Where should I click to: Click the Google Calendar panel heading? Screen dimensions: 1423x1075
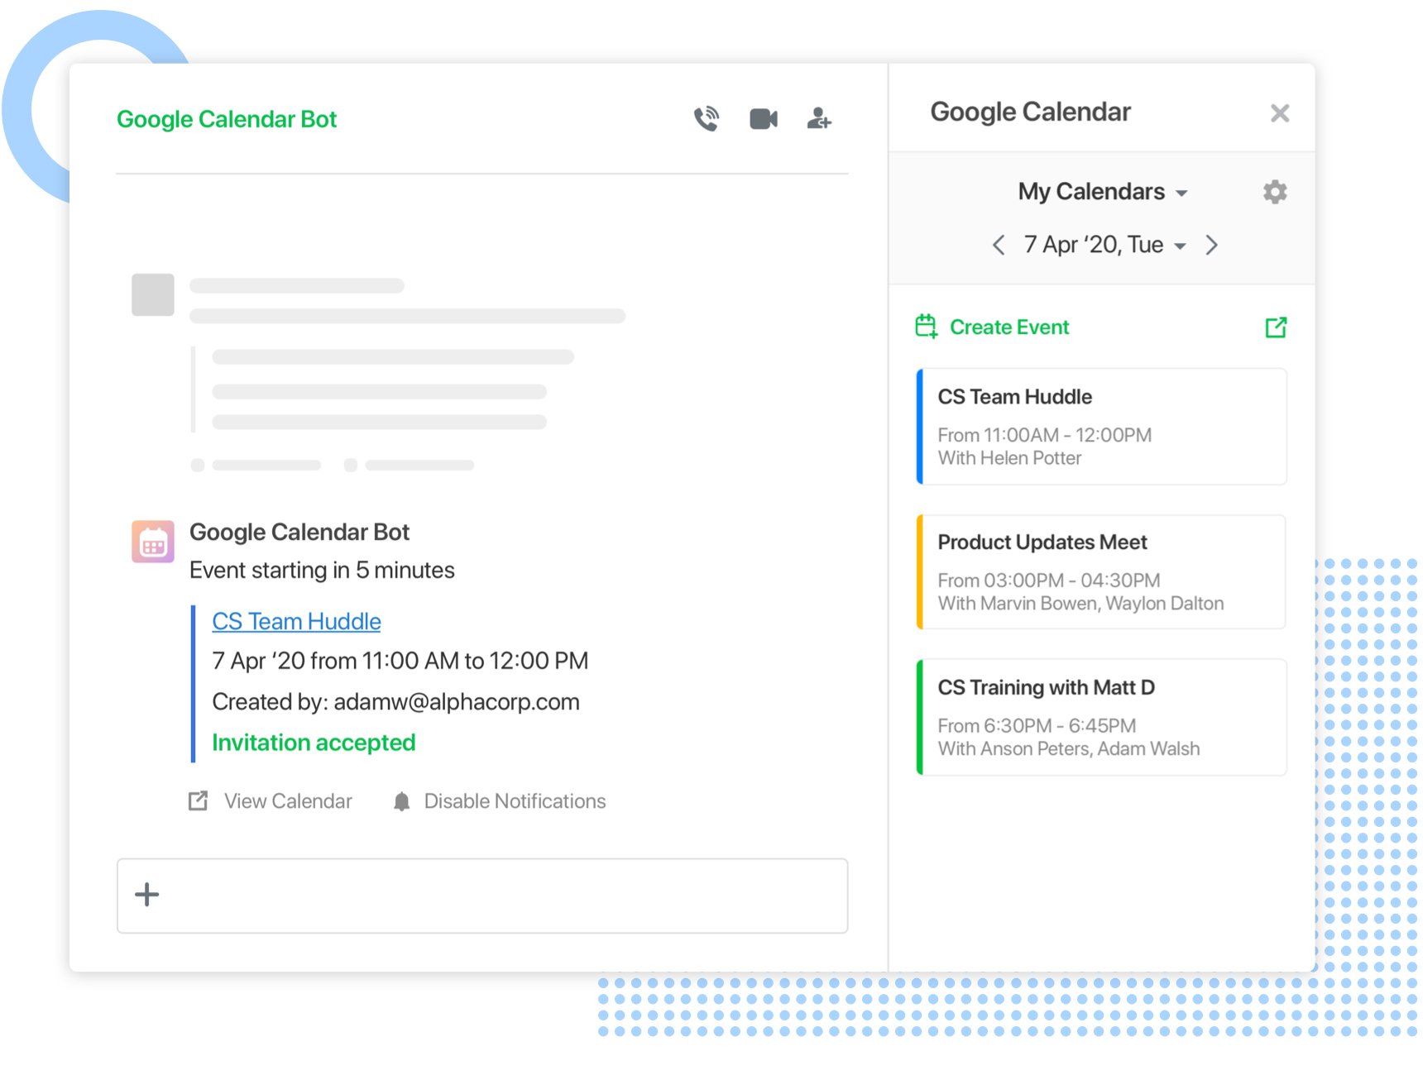click(x=1030, y=112)
